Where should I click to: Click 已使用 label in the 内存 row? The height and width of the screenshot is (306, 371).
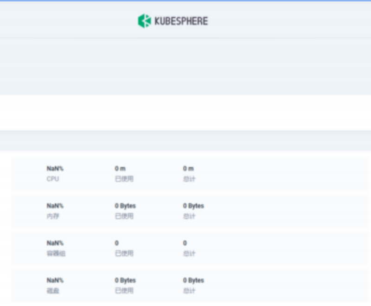tap(124, 216)
